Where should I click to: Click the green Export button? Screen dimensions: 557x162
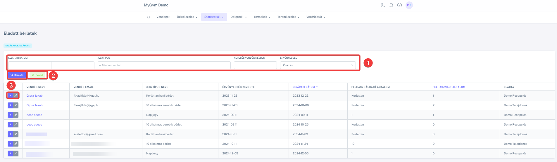37,75
